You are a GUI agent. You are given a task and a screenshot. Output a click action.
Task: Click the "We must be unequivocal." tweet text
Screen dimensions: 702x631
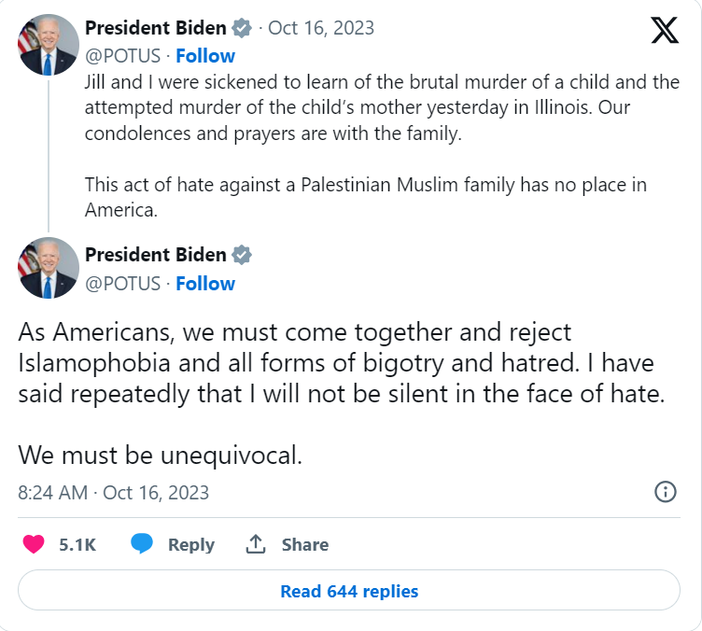click(160, 457)
